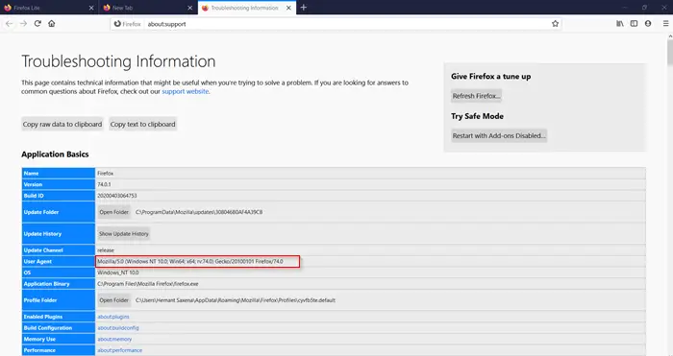
Task: Click the Application Basics heading
Action: coord(55,154)
